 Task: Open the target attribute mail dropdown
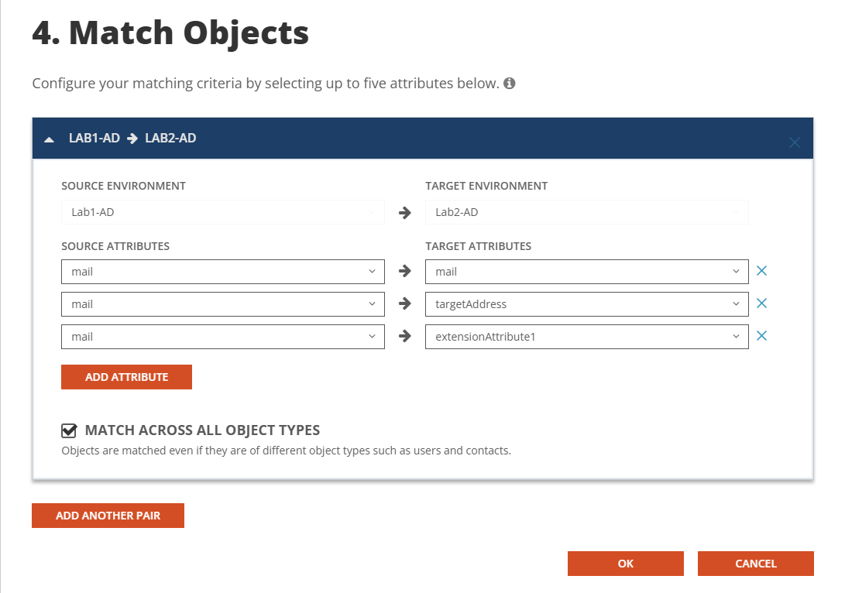click(x=586, y=272)
